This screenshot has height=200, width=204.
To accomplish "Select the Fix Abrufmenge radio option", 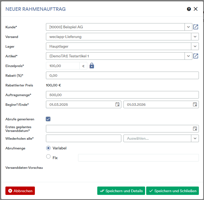I will click(48, 156).
